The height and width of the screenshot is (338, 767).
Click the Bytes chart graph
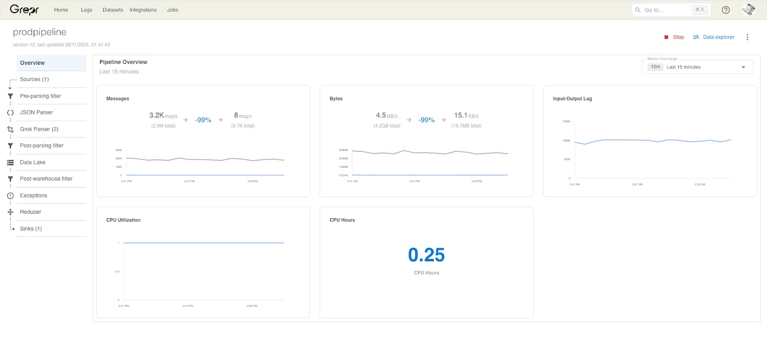pos(424,165)
